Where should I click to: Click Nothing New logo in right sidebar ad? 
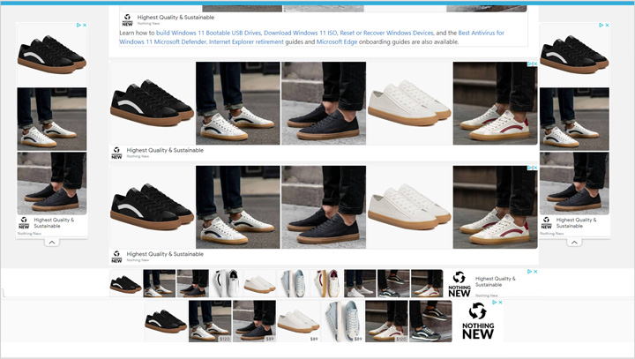tap(546, 223)
